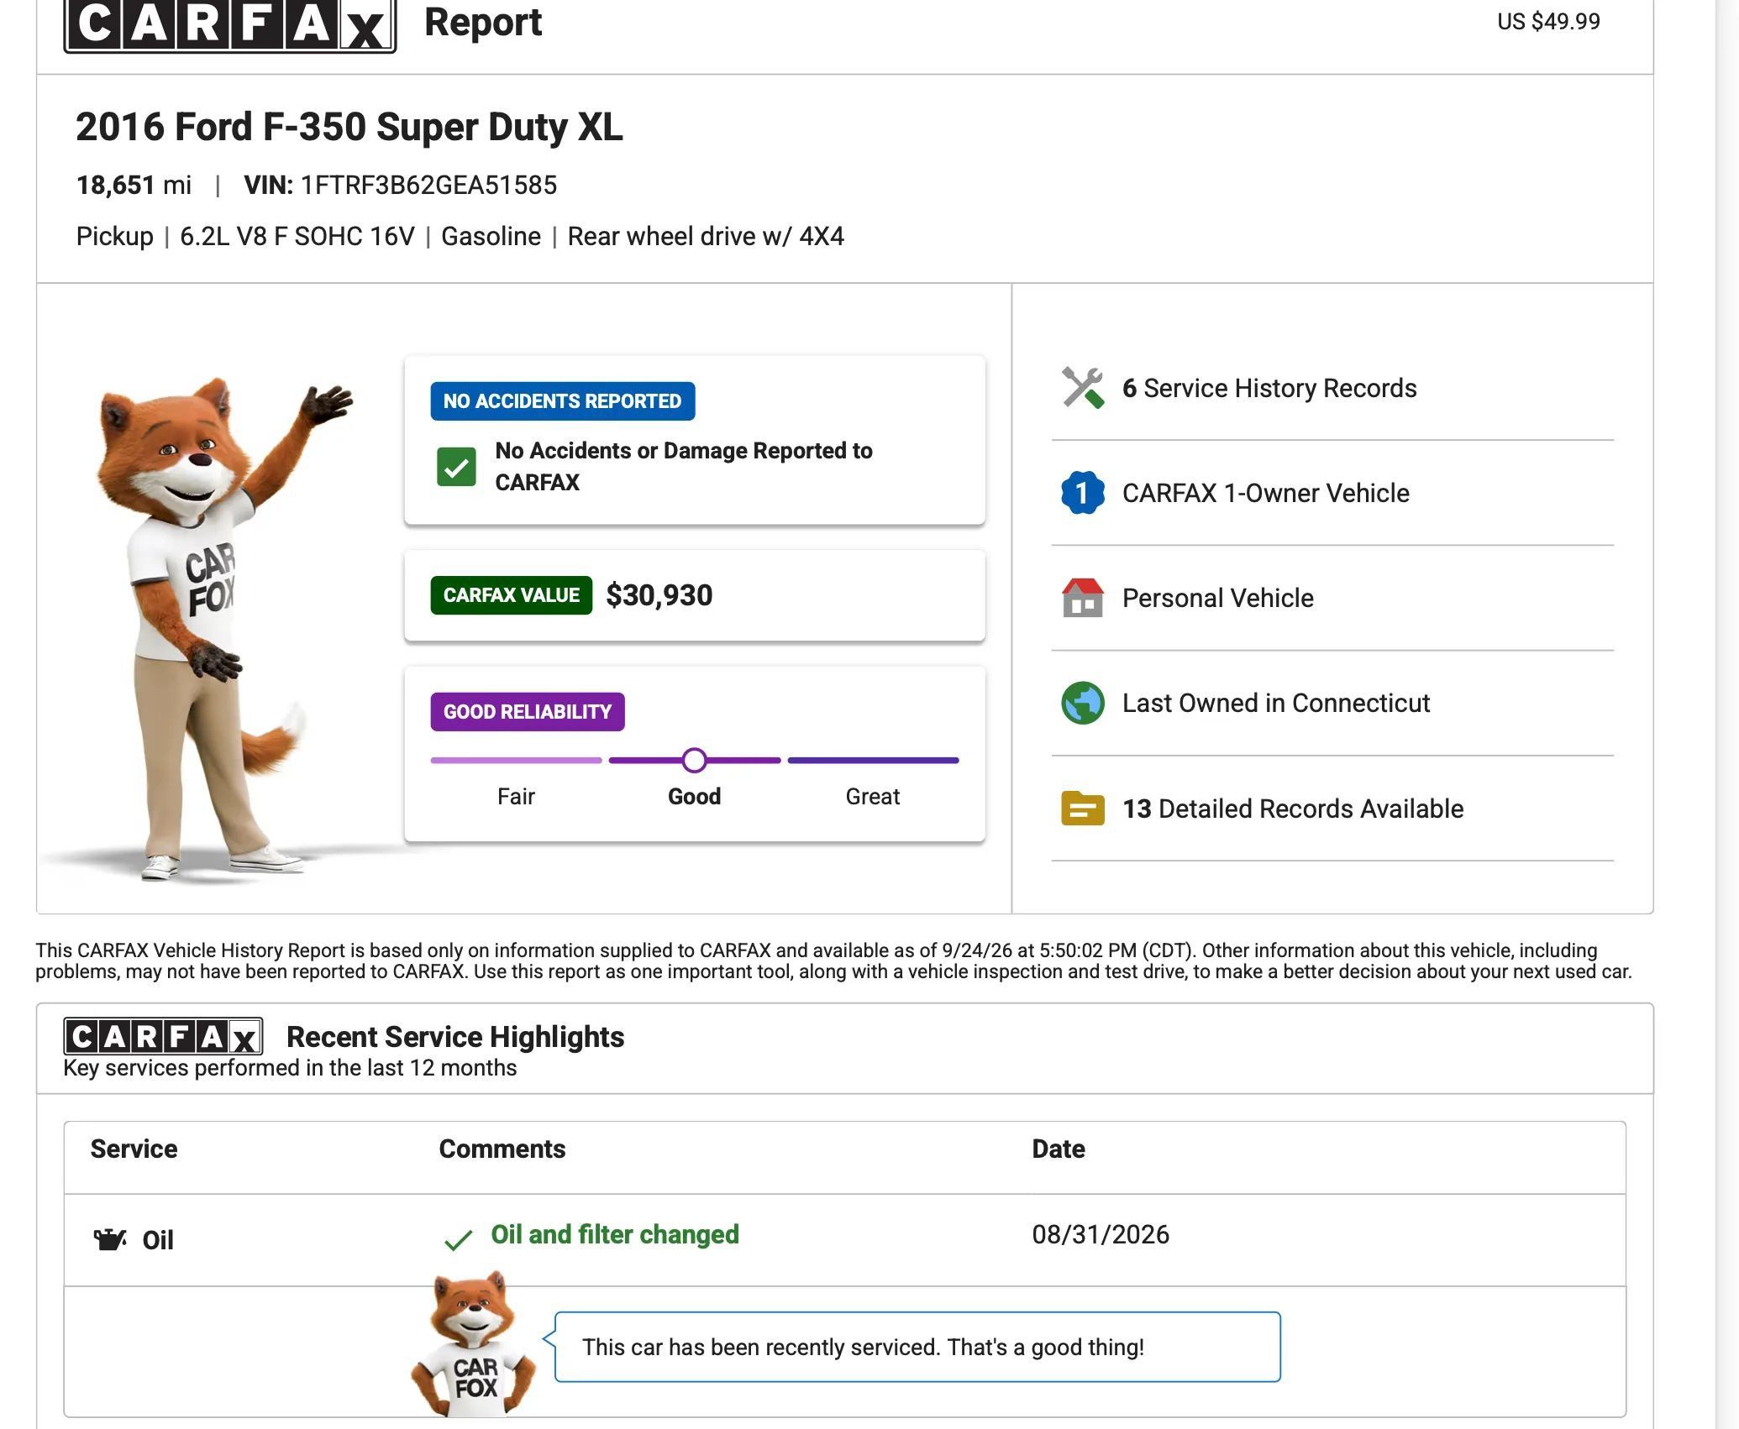
Task: Click the CARFAX Vehicle History Report disclaimer paragraph
Action: (x=833, y=961)
